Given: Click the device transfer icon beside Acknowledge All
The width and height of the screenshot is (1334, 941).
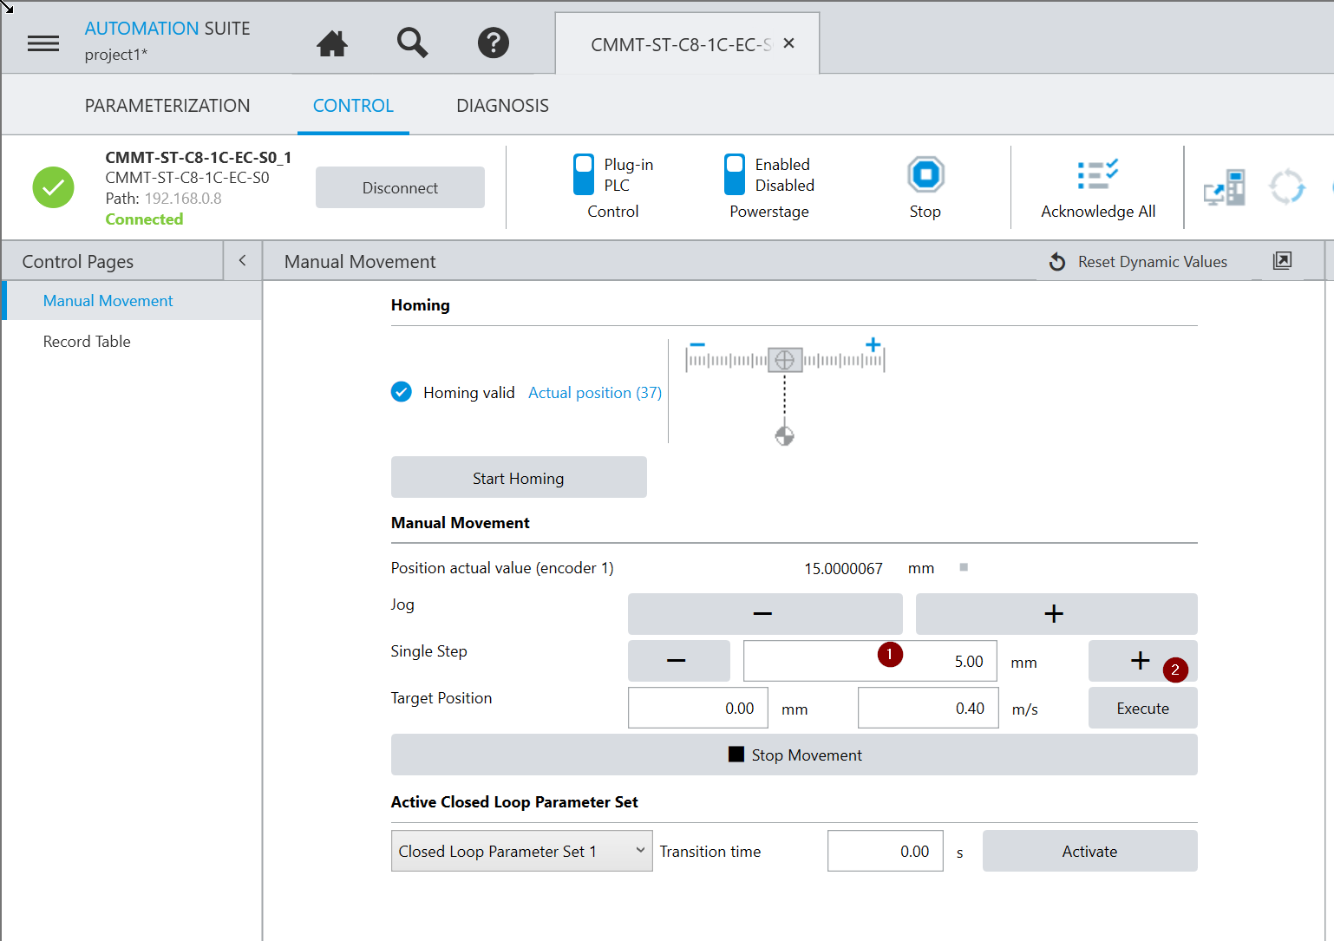Looking at the screenshot, I should coord(1225,187).
